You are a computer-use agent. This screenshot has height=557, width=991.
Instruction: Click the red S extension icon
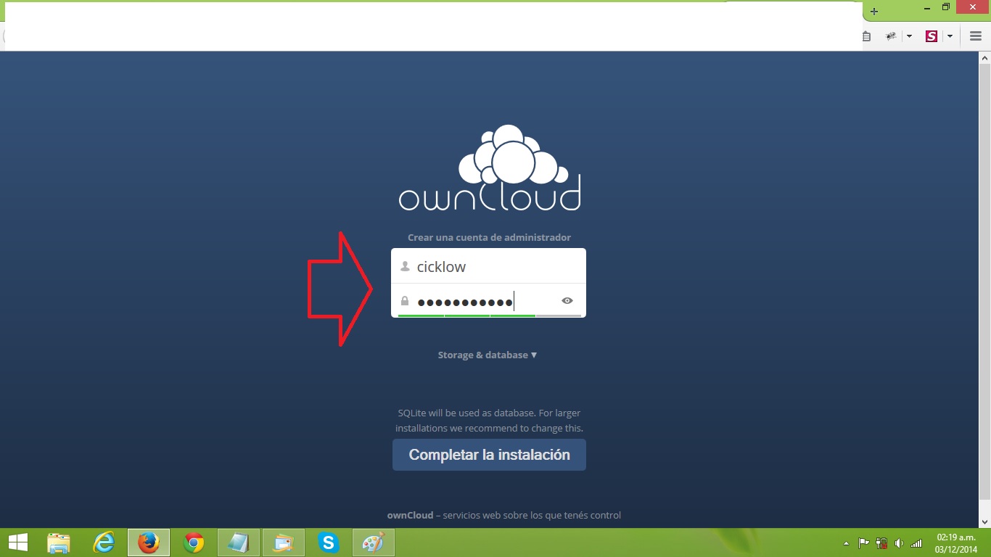point(932,36)
